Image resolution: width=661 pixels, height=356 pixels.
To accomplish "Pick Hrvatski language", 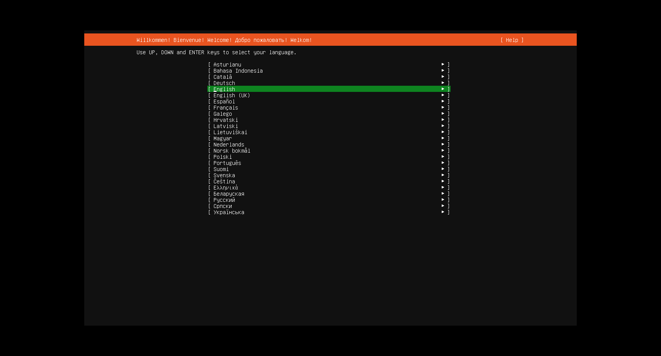I will (329, 120).
